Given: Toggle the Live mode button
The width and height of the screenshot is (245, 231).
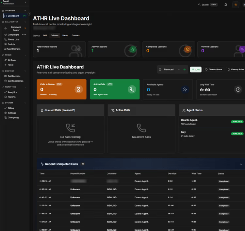Looking at the screenshot, I should click(x=196, y=69).
